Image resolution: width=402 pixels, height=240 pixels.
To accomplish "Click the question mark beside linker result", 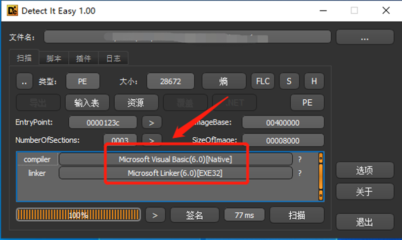I will tap(299, 173).
